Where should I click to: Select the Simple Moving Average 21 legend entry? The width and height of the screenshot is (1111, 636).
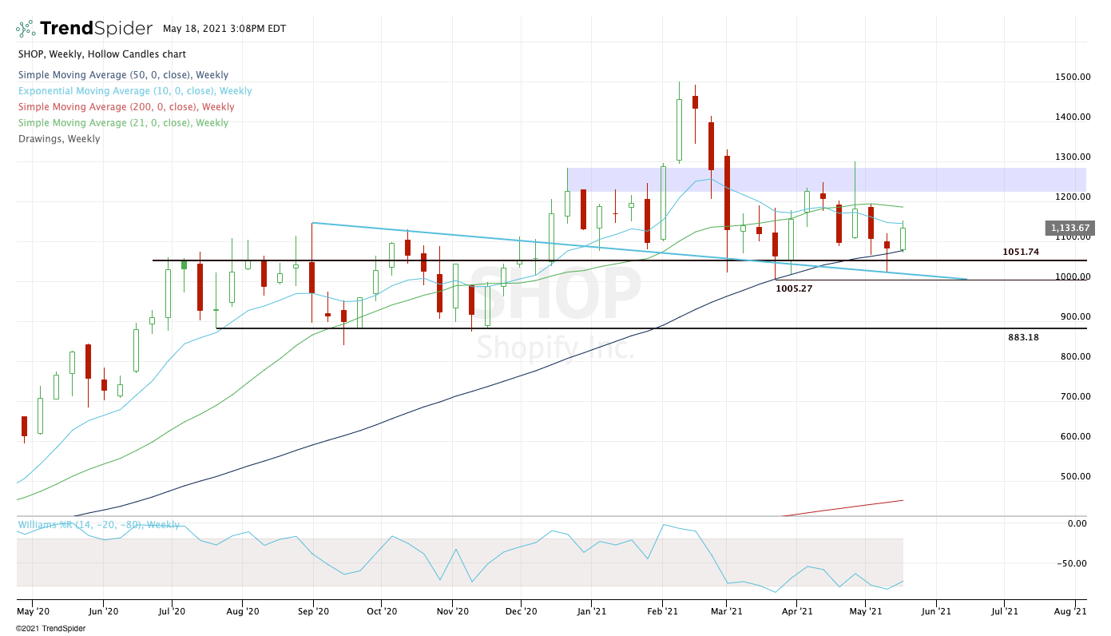pyautogui.click(x=124, y=123)
